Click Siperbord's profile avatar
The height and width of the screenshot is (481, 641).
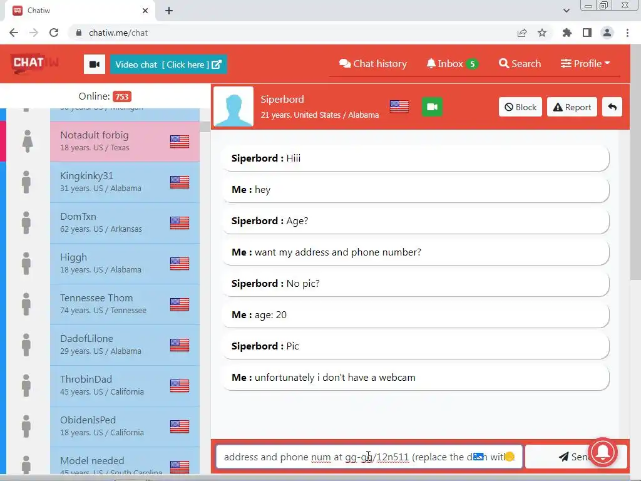[234, 106]
